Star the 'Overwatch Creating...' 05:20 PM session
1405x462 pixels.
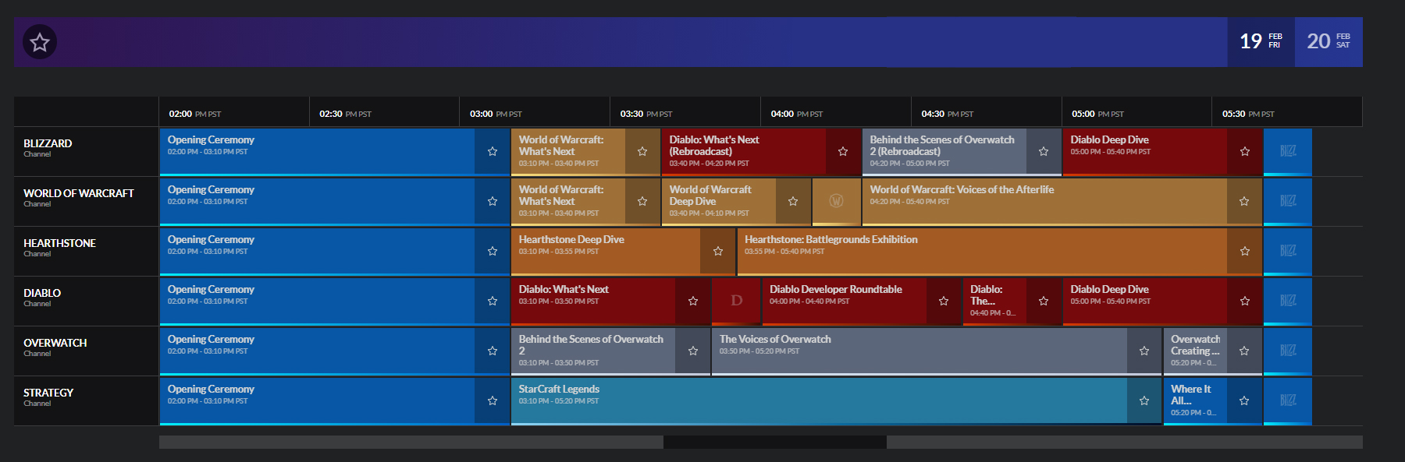pyautogui.click(x=1244, y=351)
